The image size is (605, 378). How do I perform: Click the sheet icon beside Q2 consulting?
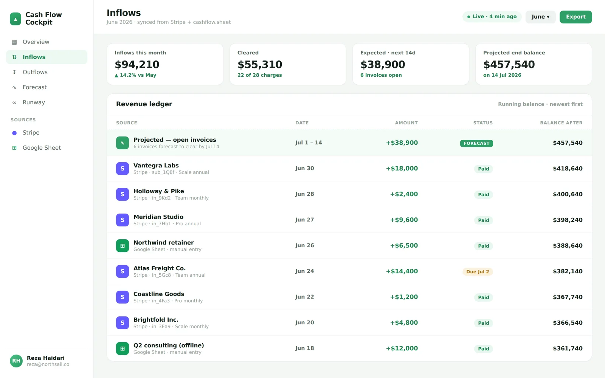point(123,349)
